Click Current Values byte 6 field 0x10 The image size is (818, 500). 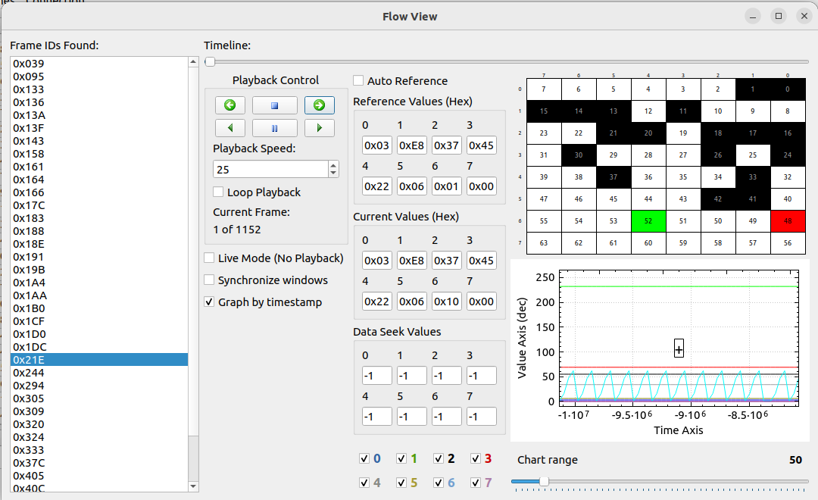pos(447,302)
